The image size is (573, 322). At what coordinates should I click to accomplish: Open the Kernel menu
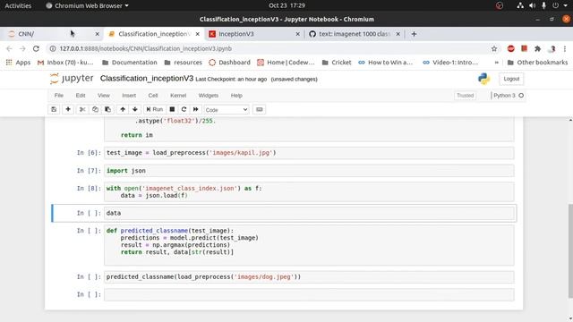coord(178,96)
